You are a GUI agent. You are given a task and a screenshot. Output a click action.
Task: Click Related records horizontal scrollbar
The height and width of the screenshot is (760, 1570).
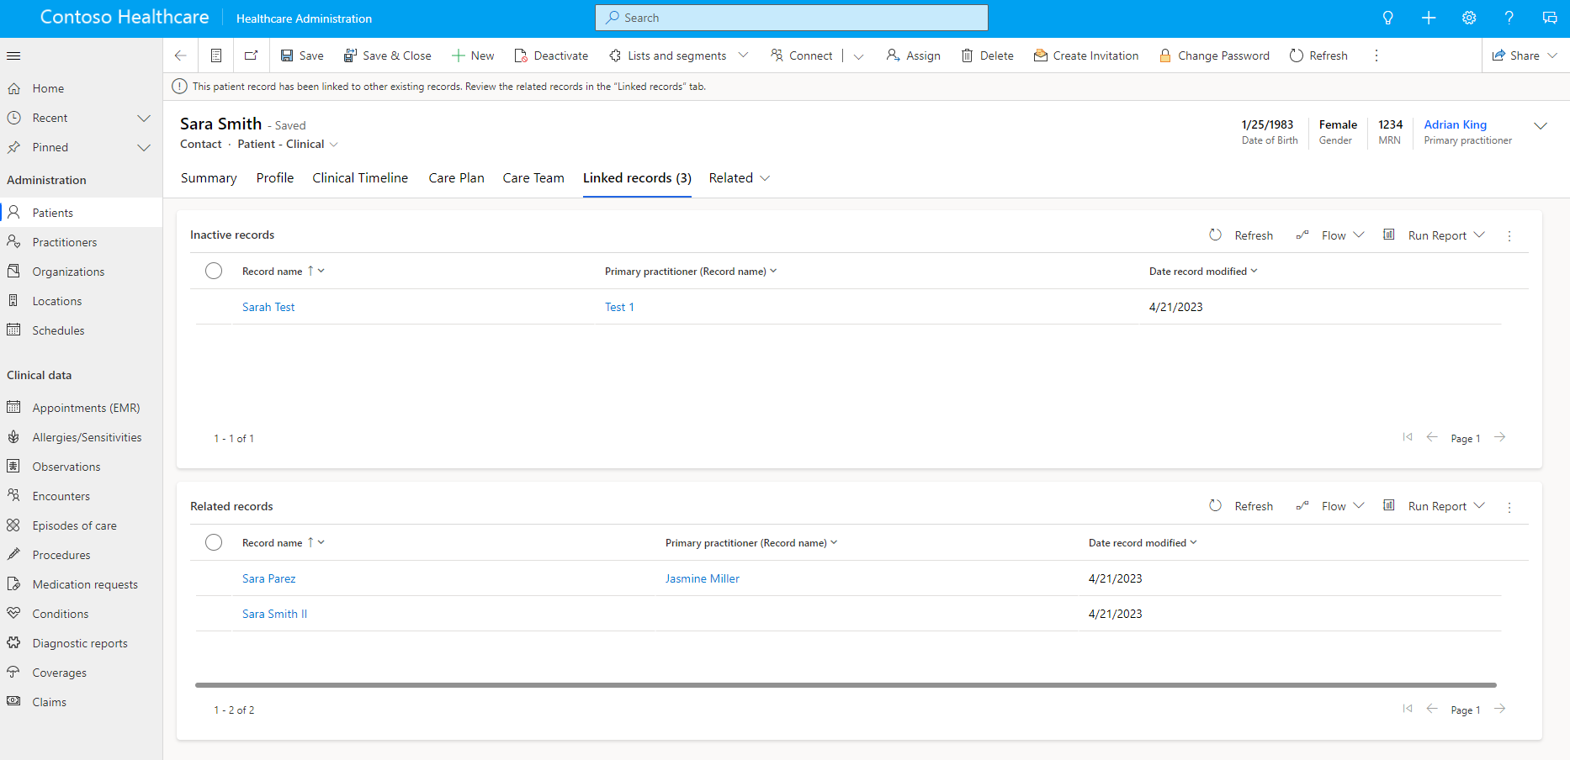coord(846,685)
